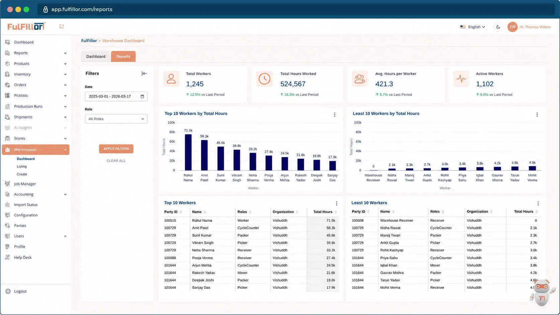Open the Dashboard sidebar icon
Screen dimensions: 560x315
7,42
